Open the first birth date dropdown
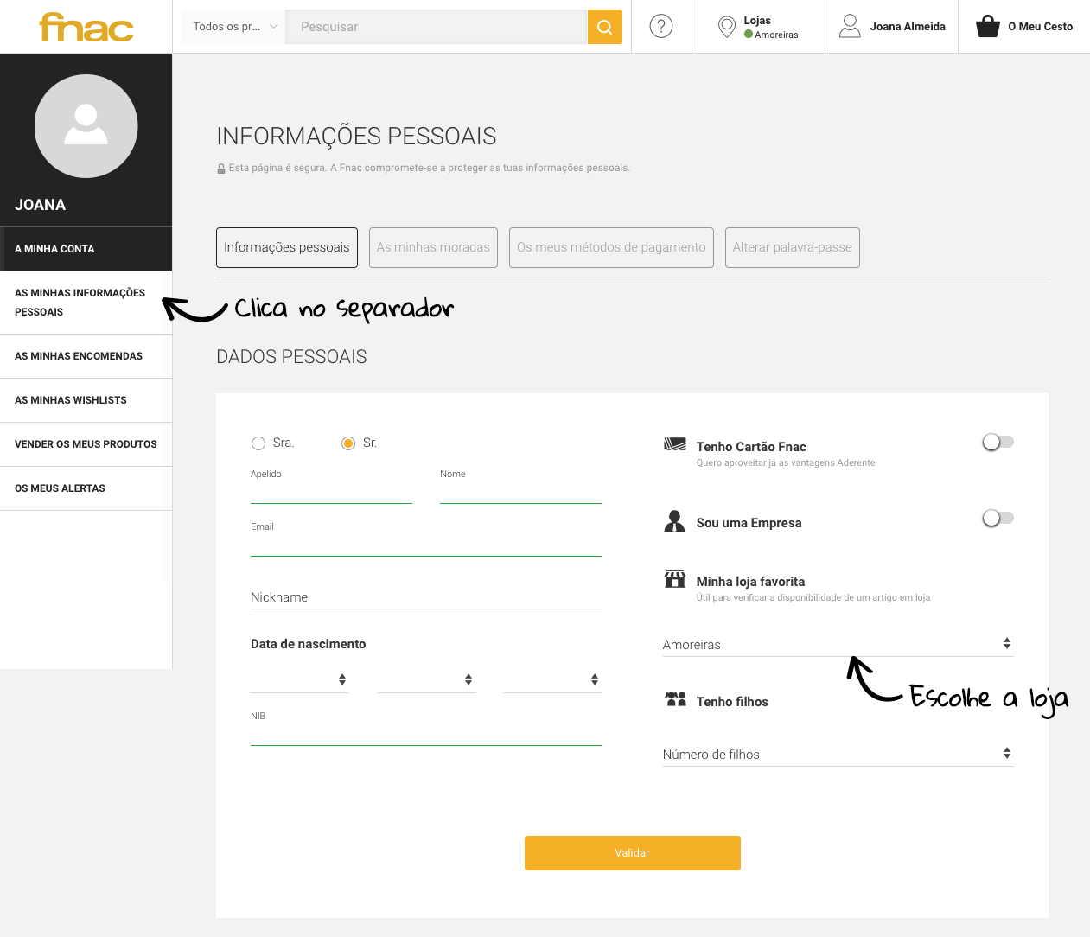 pyautogui.click(x=300, y=679)
